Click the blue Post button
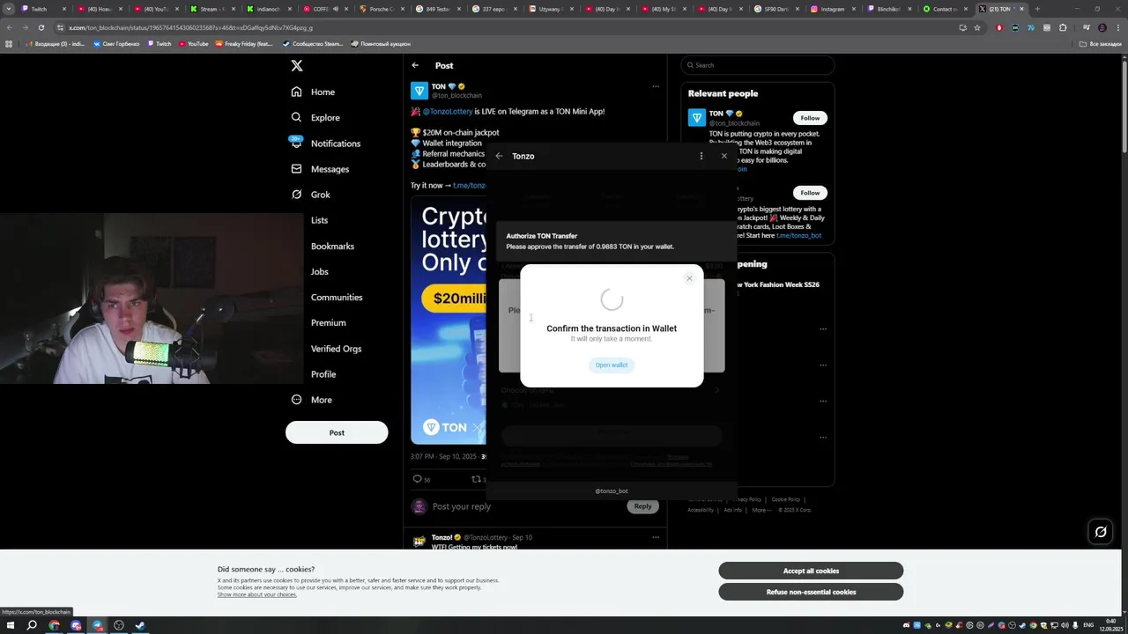This screenshot has width=1128, height=634. tap(337, 432)
